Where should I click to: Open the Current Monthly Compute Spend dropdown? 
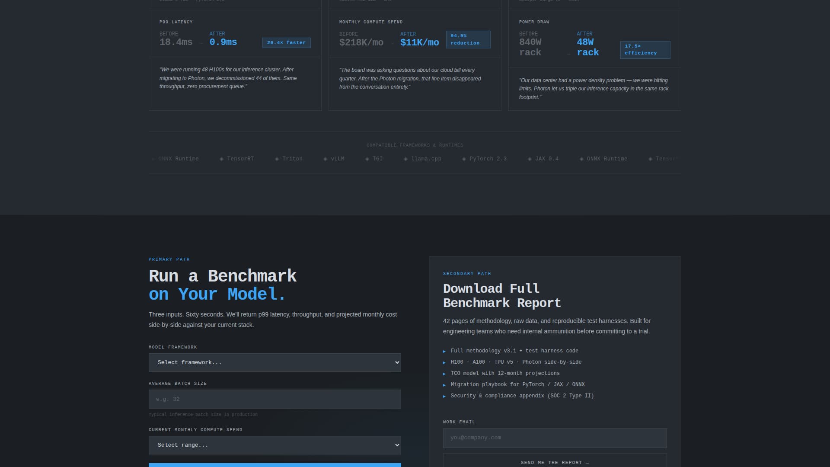point(275,445)
